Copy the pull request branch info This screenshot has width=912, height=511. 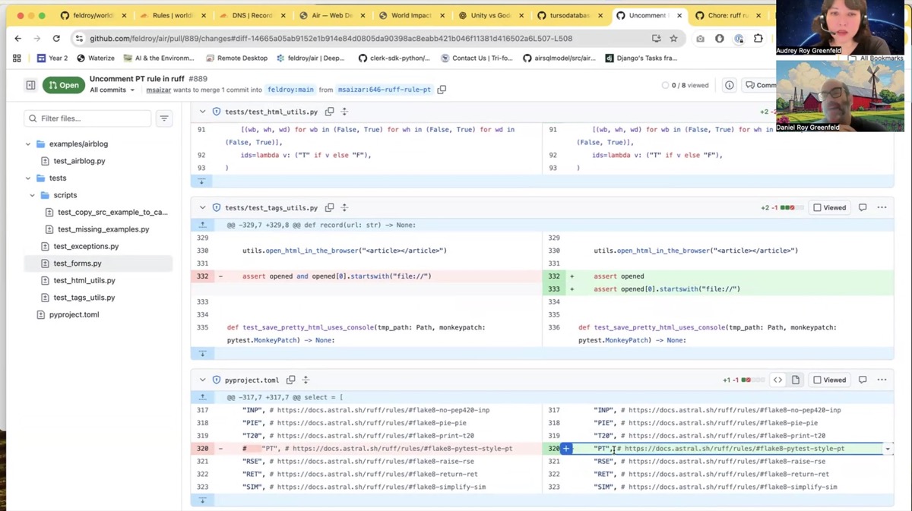click(x=442, y=89)
